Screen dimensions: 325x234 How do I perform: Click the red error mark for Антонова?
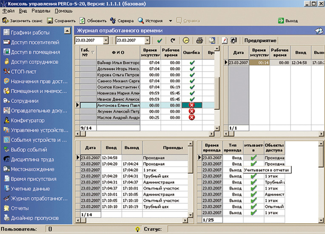(191, 105)
